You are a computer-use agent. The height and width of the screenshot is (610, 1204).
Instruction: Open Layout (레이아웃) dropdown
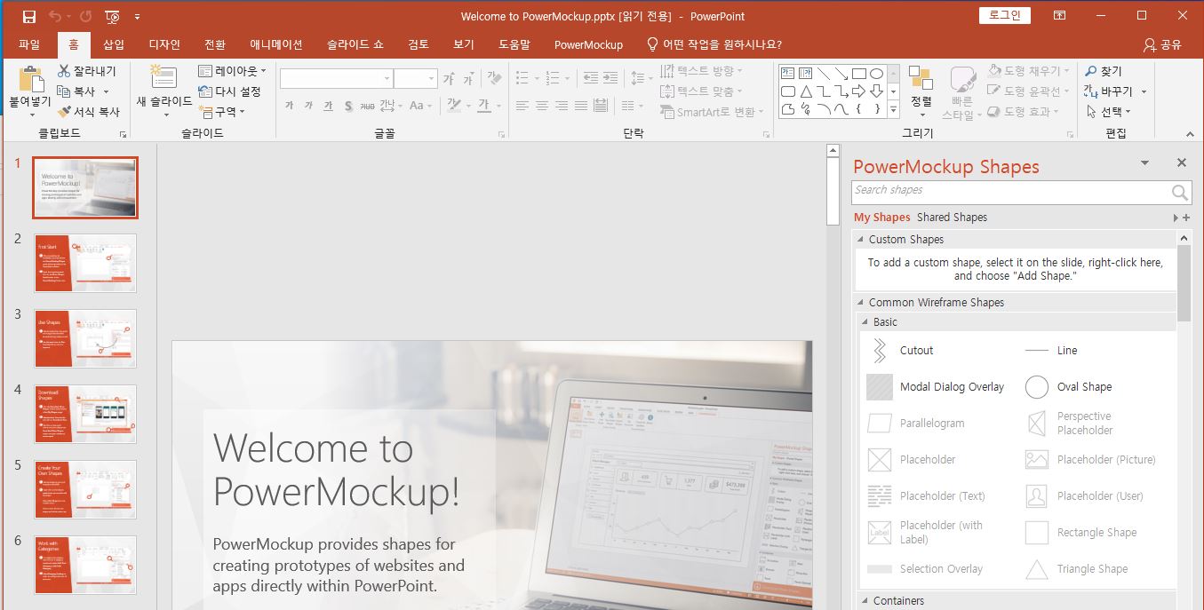coord(231,71)
